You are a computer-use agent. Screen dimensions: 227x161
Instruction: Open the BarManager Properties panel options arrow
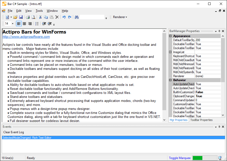coord(216,31)
